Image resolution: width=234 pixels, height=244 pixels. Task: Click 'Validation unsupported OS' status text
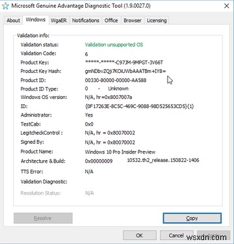pyautogui.click(x=114, y=45)
